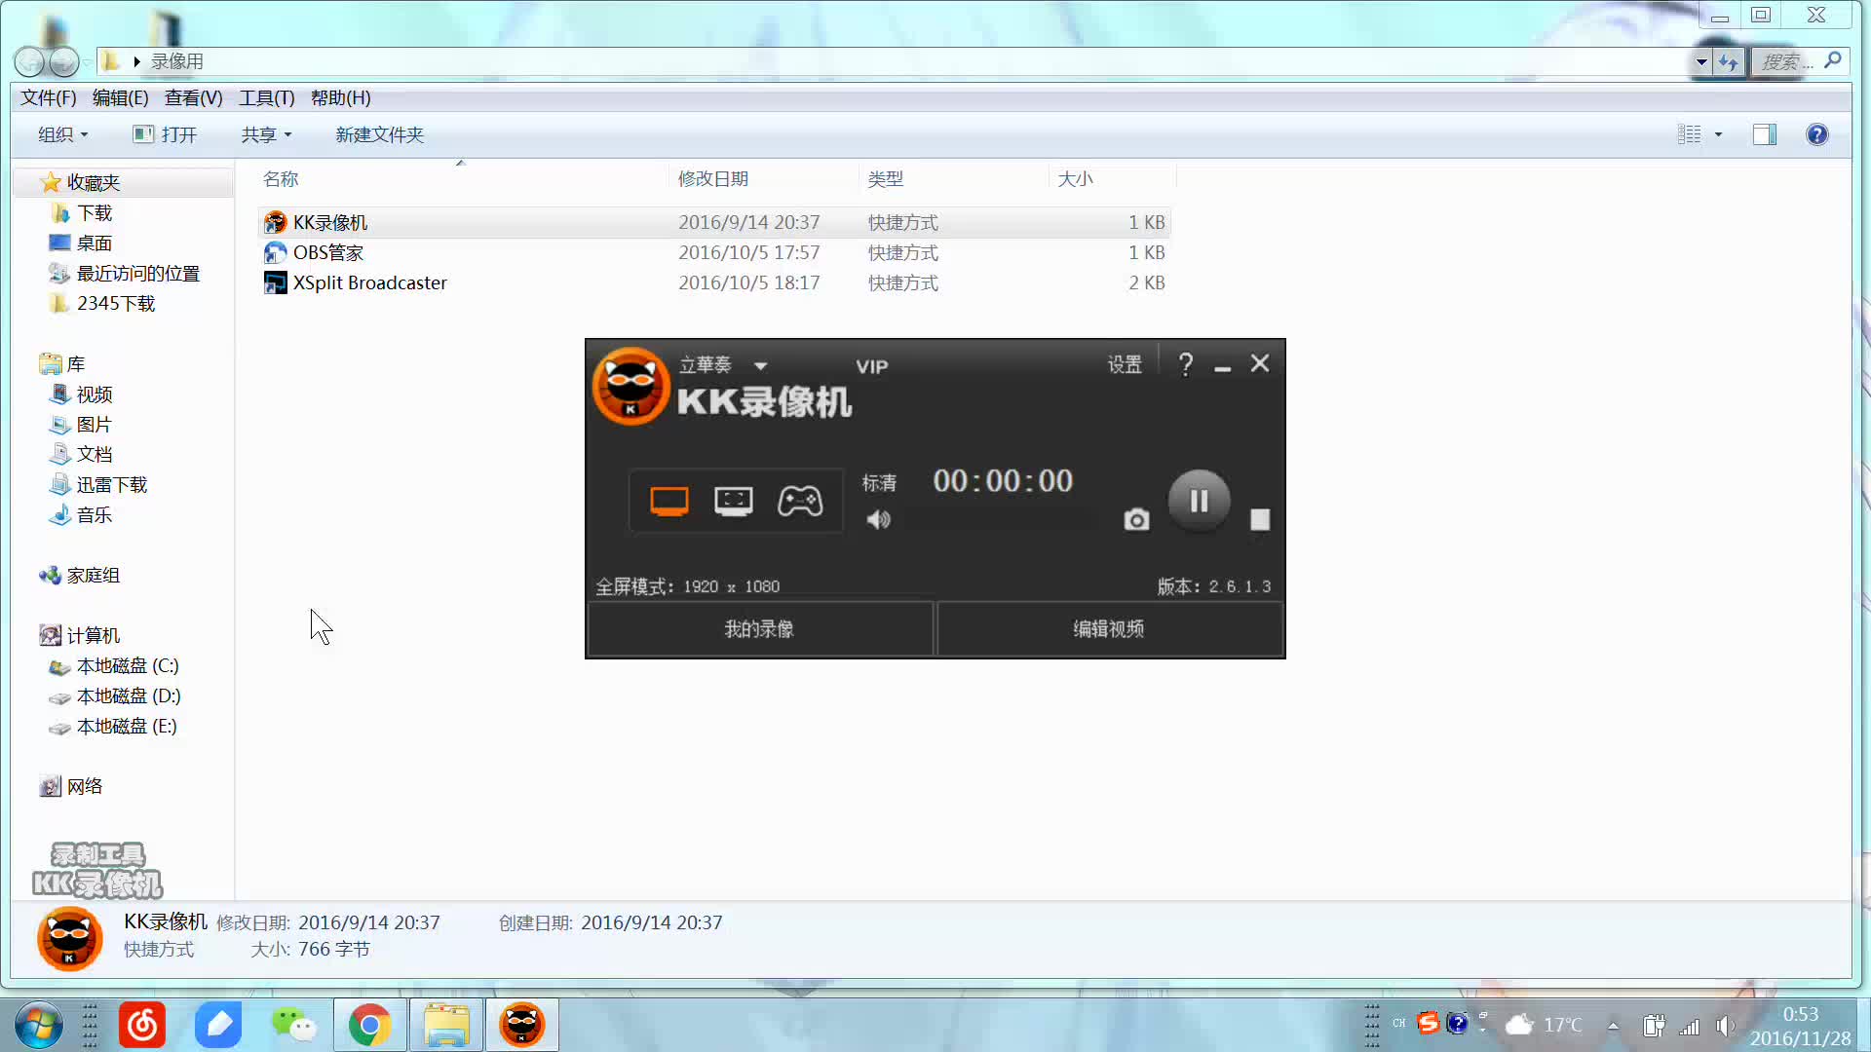1871x1052 pixels.
Task: Click the system volume tray icon
Action: click(x=1726, y=1026)
